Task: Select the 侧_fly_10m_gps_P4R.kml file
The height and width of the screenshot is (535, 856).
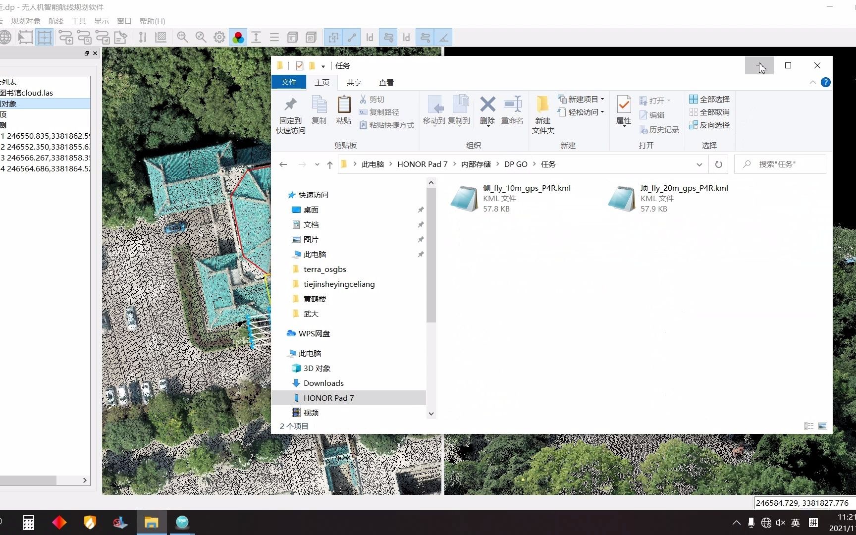Action: point(510,198)
